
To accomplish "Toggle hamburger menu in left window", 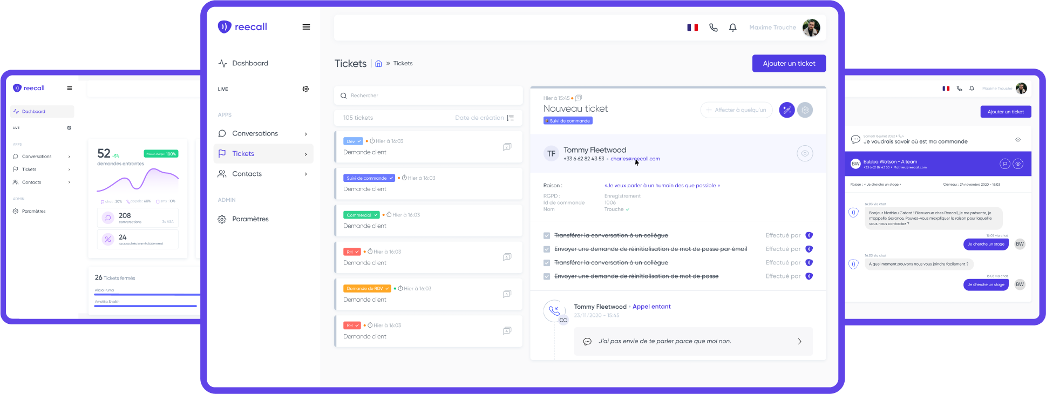I will [x=69, y=88].
